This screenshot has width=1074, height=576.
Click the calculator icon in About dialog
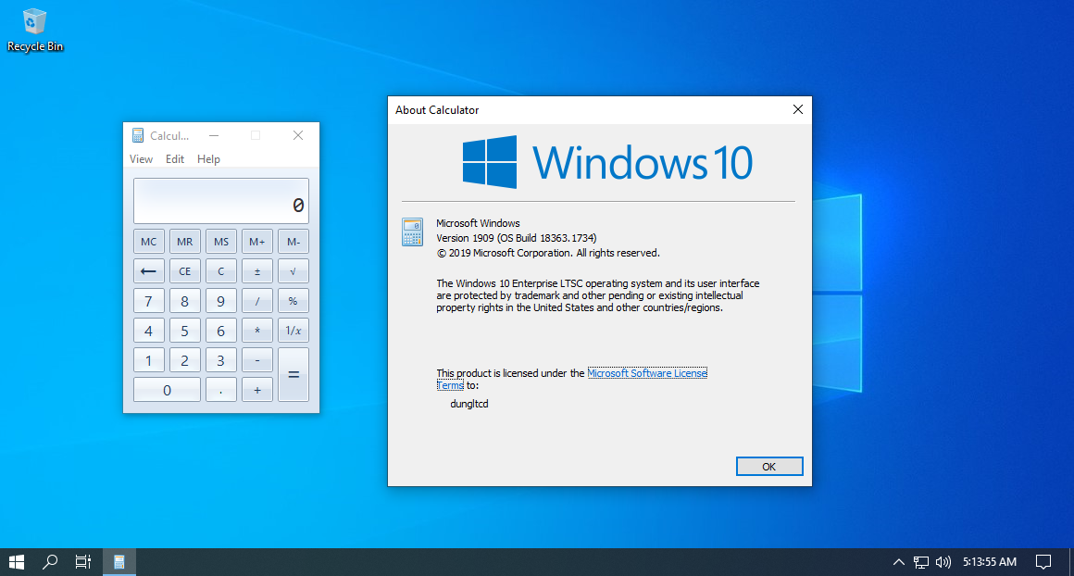(412, 232)
